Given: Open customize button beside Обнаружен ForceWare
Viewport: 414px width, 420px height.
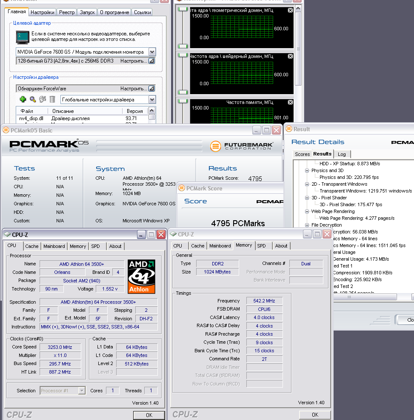Looking at the screenshot, I should click(x=152, y=89).
